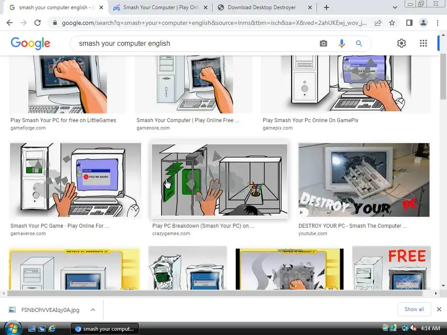The image size is (447, 335).
Task: Click the scroll right arrow of horizontal scrollbar
Action: click(x=436, y=293)
